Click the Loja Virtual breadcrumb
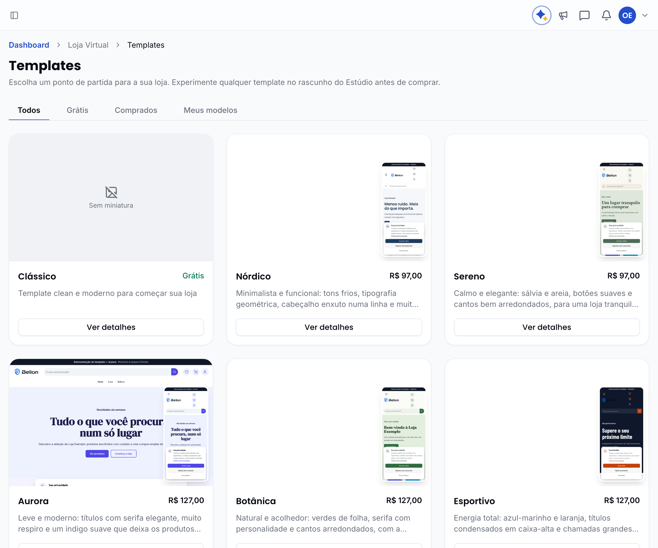This screenshot has height=548, width=658. pyautogui.click(x=88, y=45)
